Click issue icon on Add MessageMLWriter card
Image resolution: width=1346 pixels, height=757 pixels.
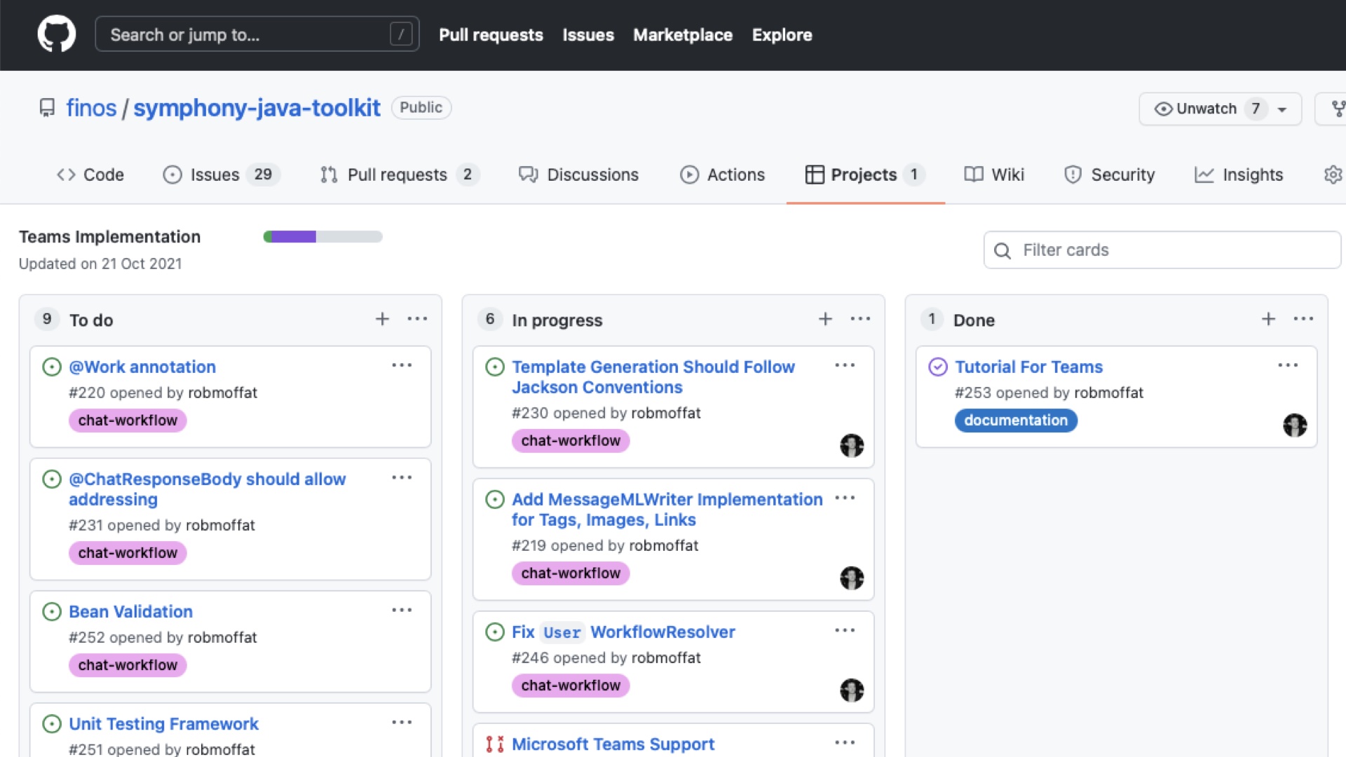pyautogui.click(x=495, y=499)
